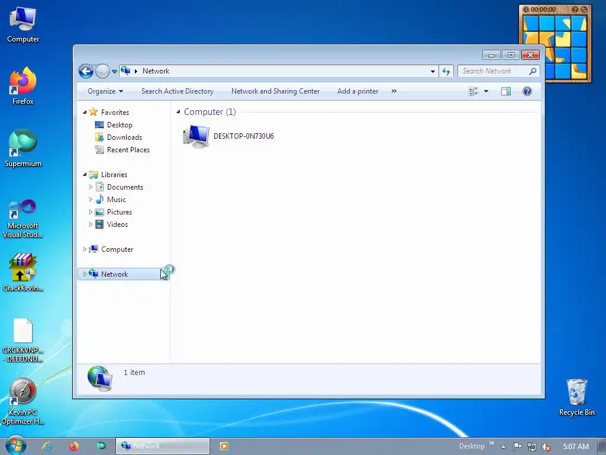This screenshot has height=455, width=606.
Task: Open the network status tray icon
Action: pos(532,447)
